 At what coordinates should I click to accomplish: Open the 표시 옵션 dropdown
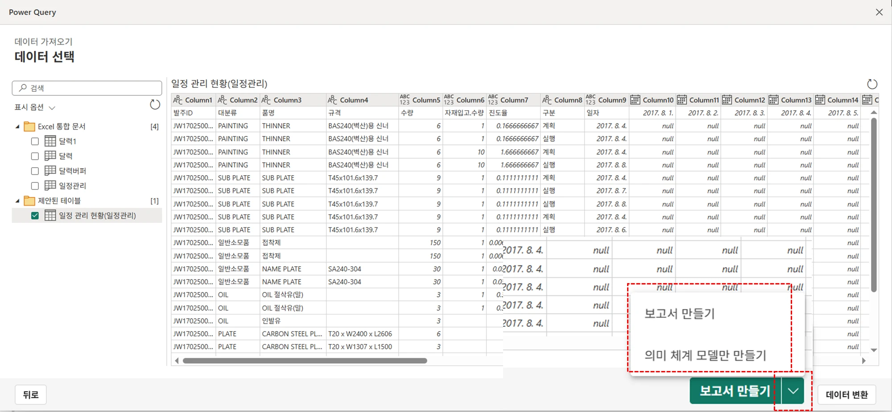click(x=35, y=107)
